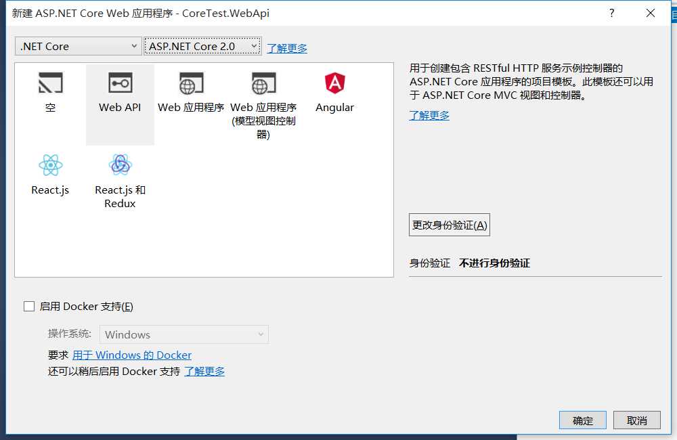Expand the ASP.NET Core 2.0 version dropdown
The height and width of the screenshot is (440, 677).
(202, 46)
